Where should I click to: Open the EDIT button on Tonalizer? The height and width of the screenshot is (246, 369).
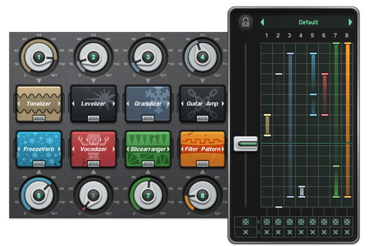click(39, 119)
